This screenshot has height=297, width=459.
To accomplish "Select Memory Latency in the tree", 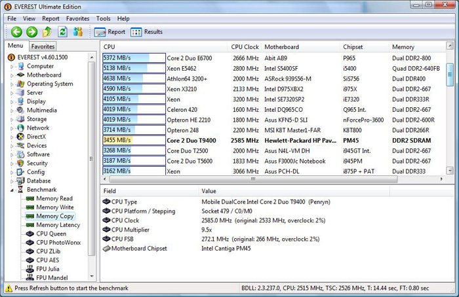I will point(57,224).
